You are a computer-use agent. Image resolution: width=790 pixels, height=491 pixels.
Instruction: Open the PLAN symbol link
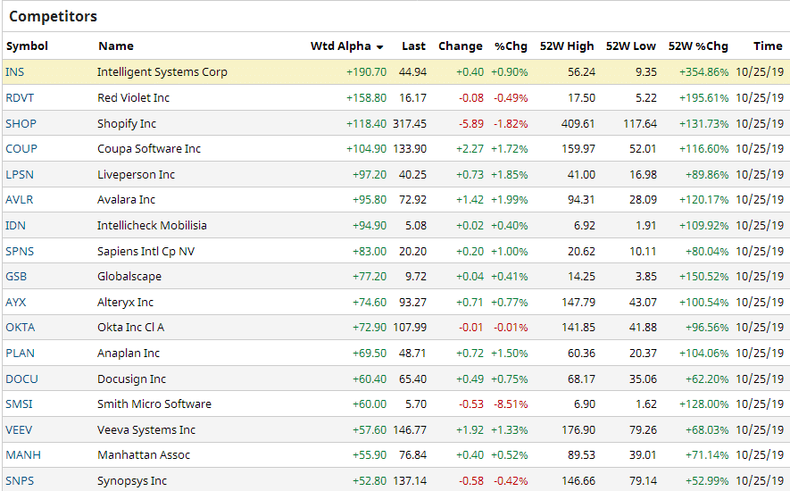pos(21,354)
